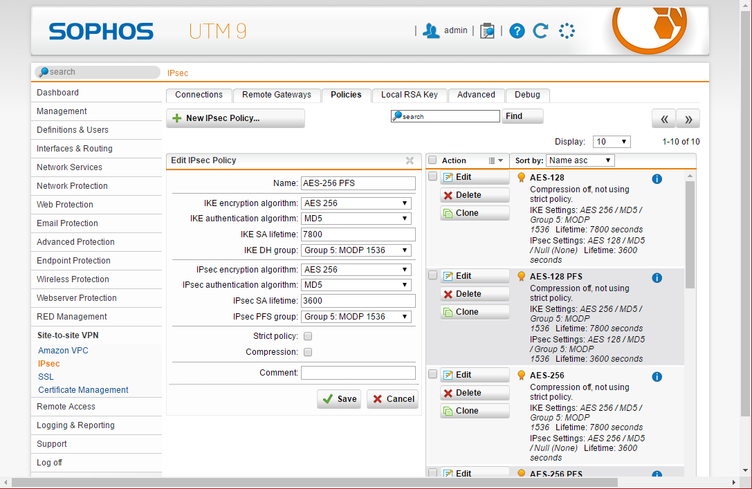Clone the AES-128 policy
Screen dimensions: 752x489
tap(475, 213)
